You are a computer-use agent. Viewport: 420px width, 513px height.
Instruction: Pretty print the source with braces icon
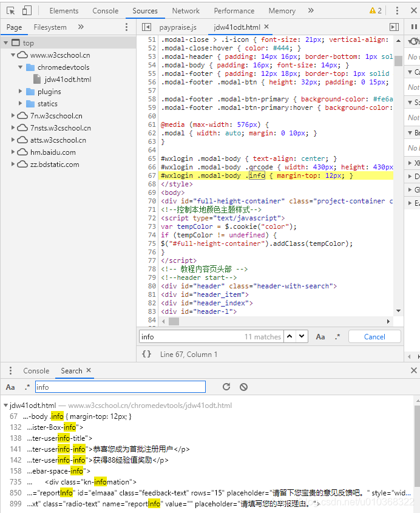click(x=146, y=355)
